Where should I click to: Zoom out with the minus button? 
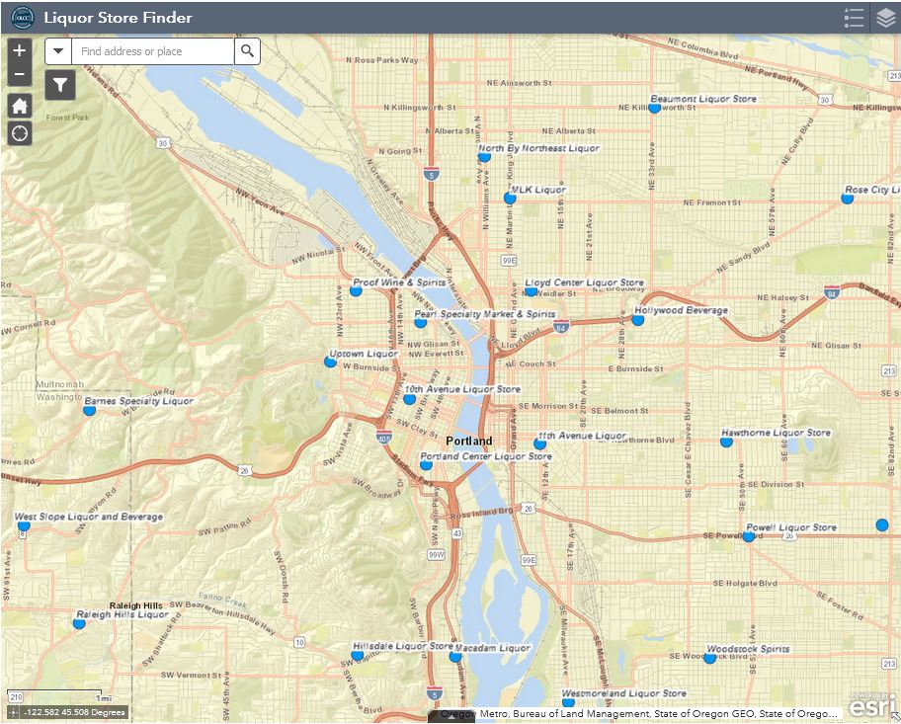click(20, 75)
